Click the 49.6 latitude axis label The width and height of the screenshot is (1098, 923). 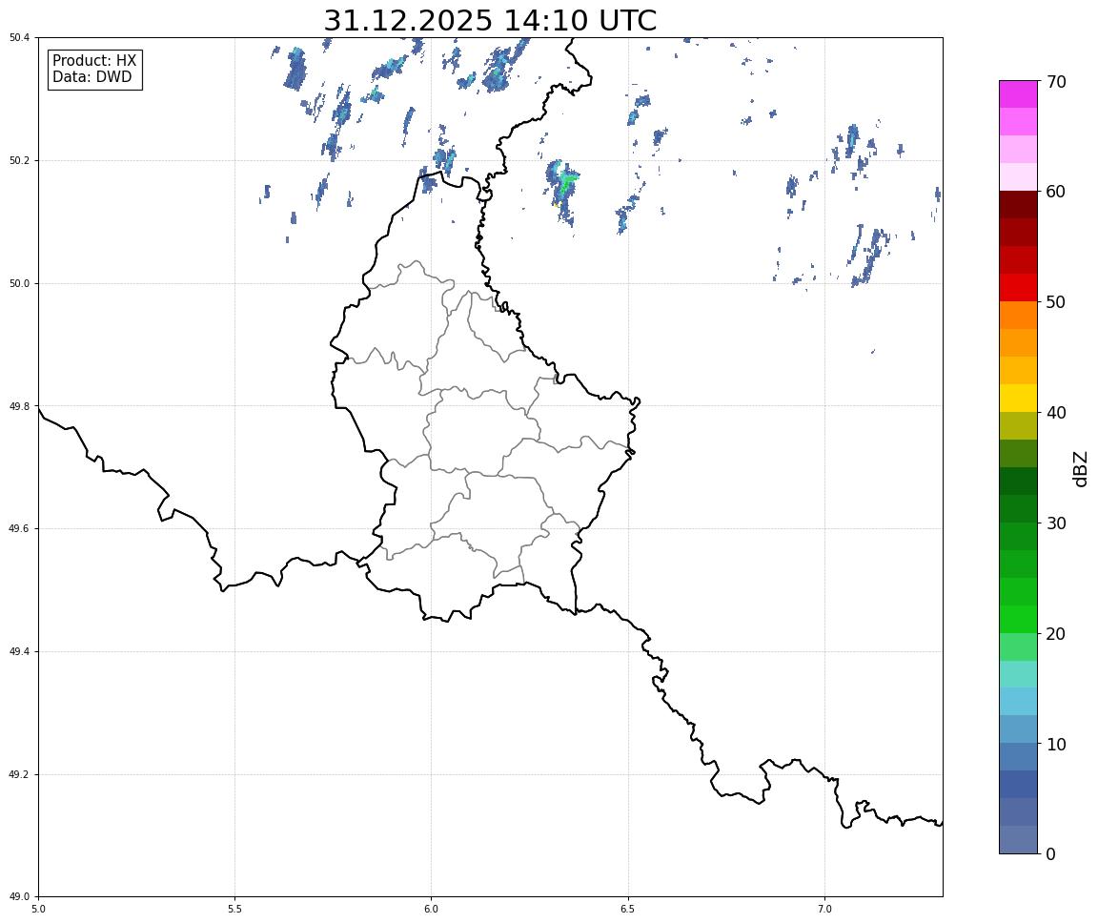(x=19, y=529)
